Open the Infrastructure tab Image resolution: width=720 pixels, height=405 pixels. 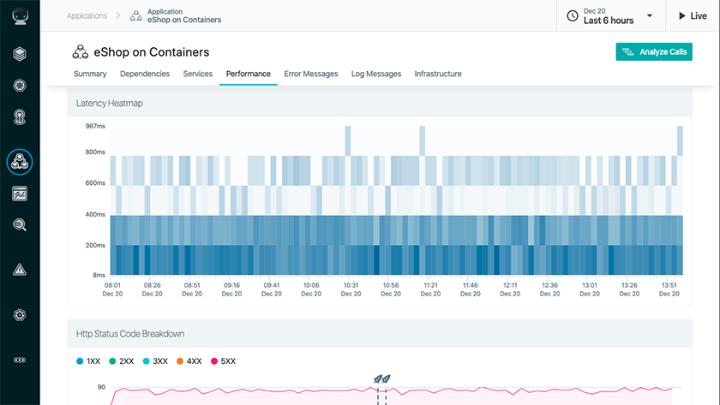[438, 74]
